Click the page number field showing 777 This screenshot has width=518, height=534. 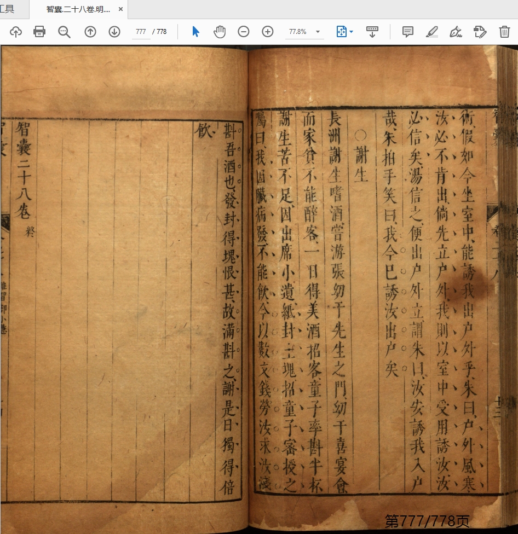[x=141, y=32]
